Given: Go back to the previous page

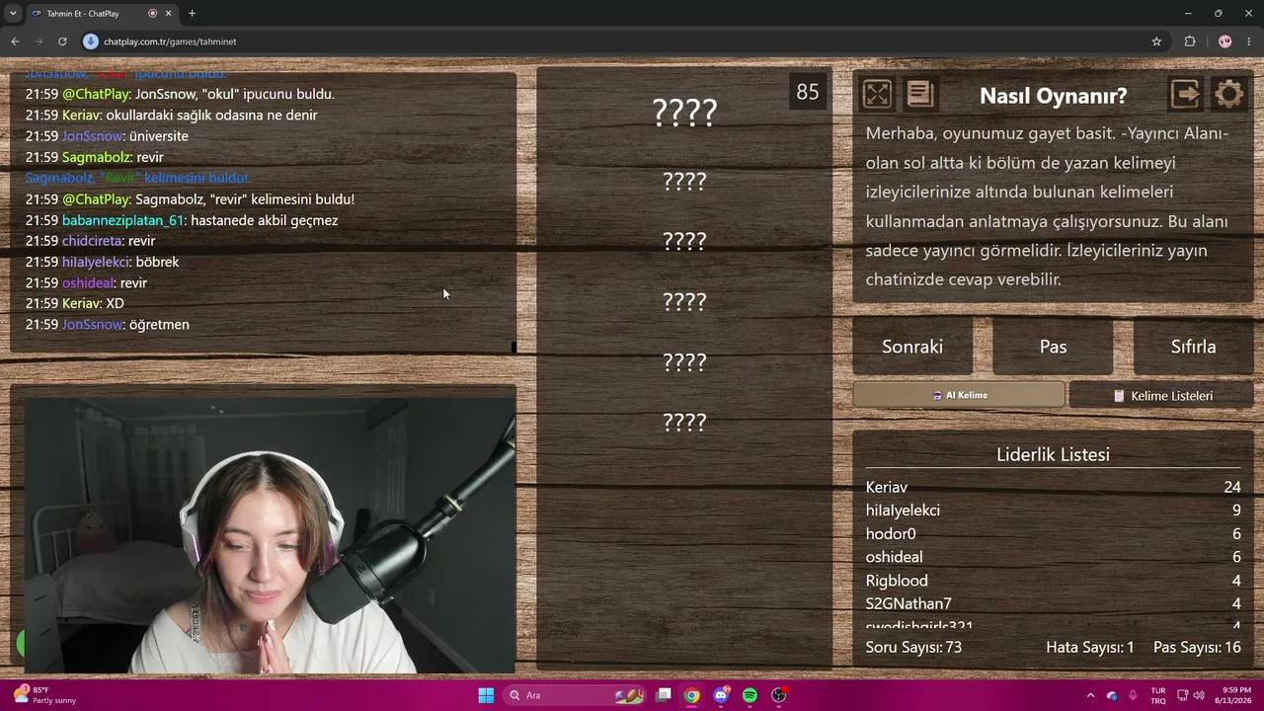Looking at the screenshot, I should click(x=15, y=41).
